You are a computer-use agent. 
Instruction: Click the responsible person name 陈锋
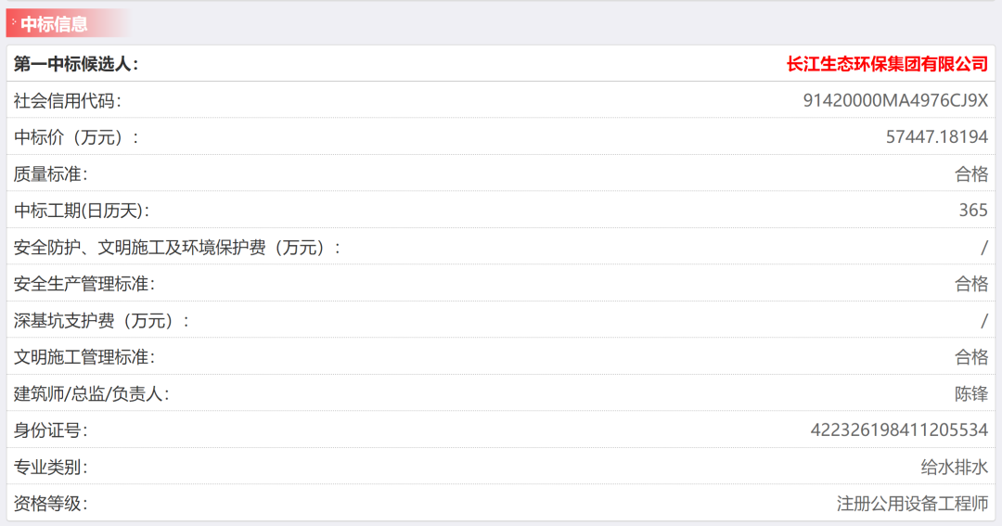971,393
